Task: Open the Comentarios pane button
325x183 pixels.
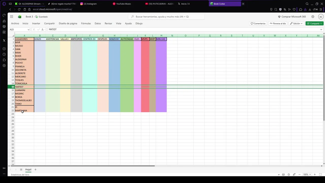Action: pos(258,23)
